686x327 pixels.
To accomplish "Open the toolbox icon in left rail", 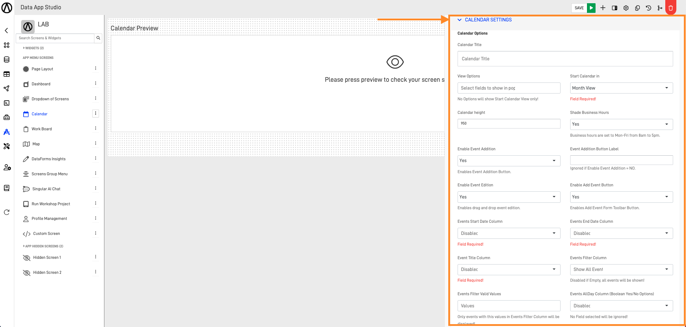I will 6,117.
